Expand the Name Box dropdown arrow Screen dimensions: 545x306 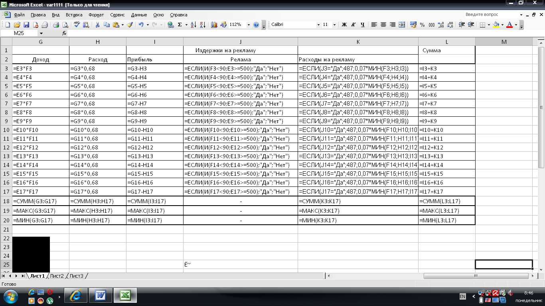coord(41,33)
